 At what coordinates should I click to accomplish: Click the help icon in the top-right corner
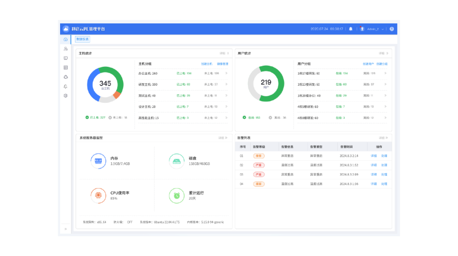(392, 29)
